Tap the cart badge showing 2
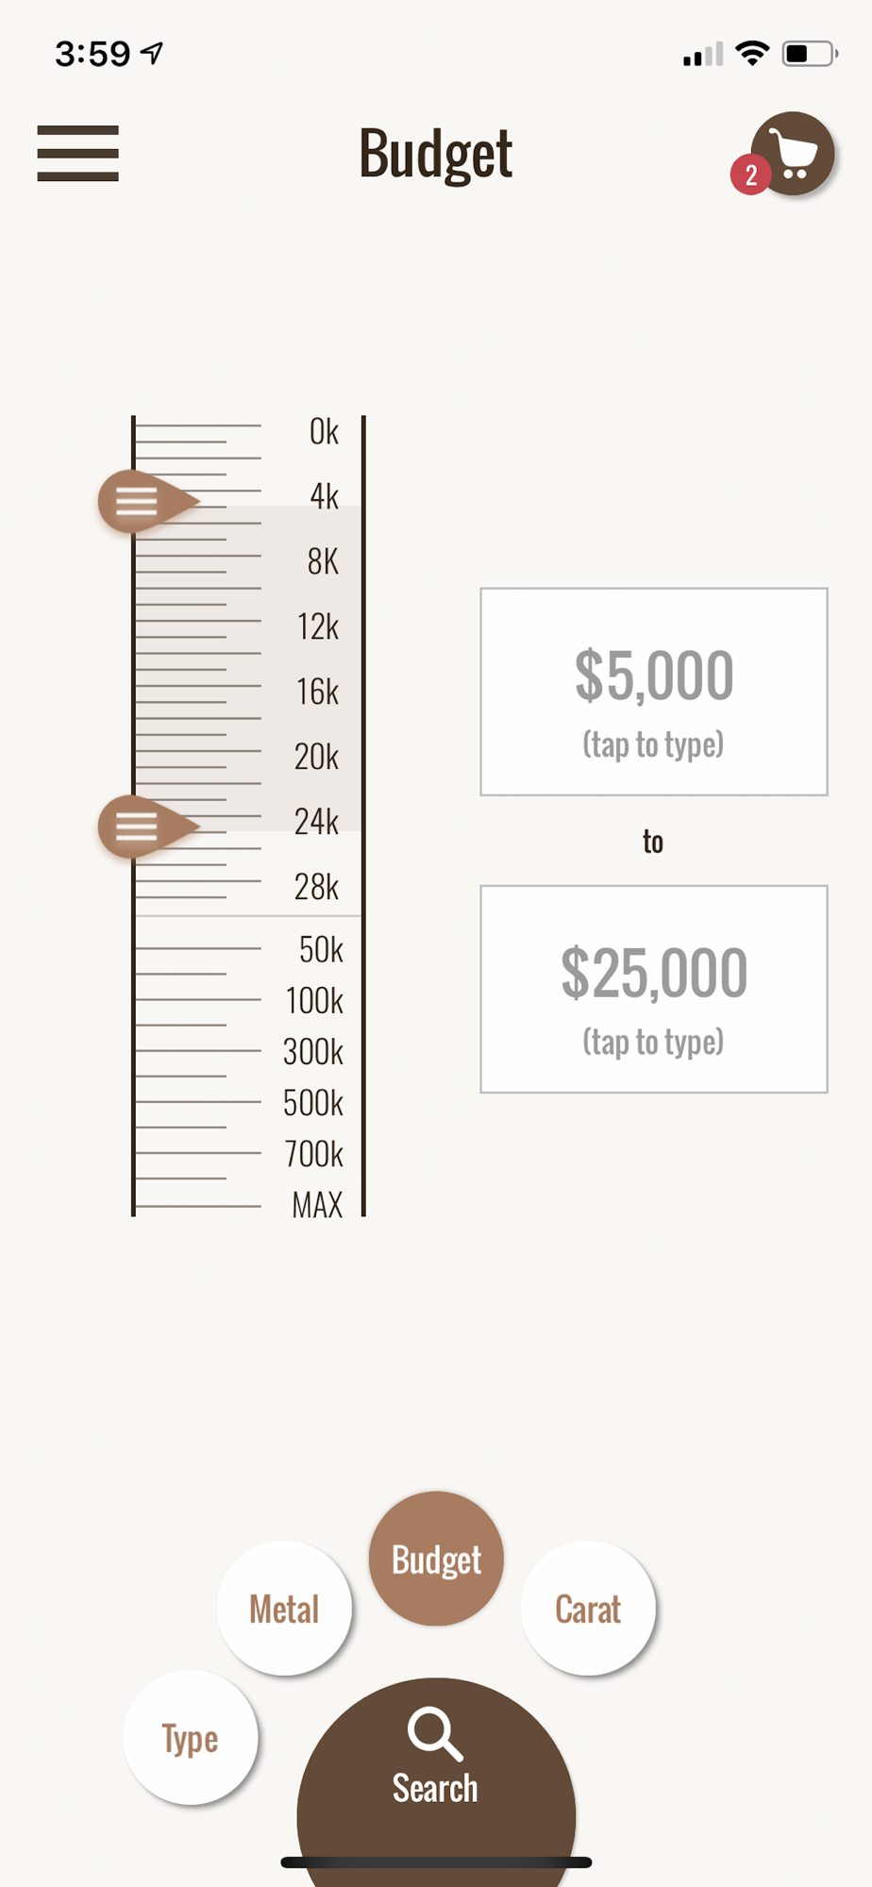Image resolution: width=872 pixels, height=1887 pixels. click(750, 175)
